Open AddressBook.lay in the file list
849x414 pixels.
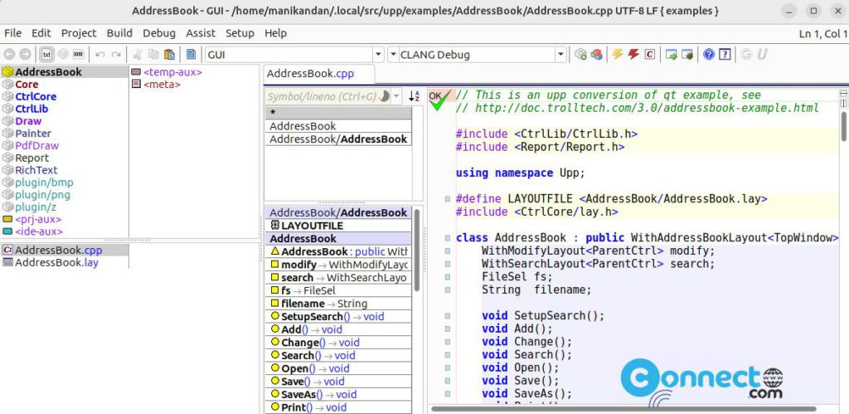click(x=64, y=262)
